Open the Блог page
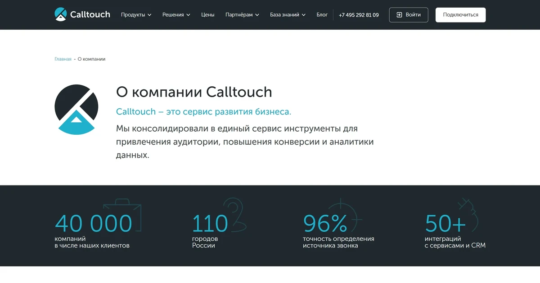 pyautogui.click(x=322, y=15)
